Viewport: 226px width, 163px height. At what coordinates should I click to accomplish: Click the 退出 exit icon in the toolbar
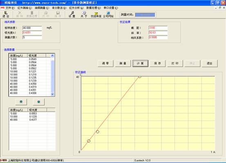[6, 14]
